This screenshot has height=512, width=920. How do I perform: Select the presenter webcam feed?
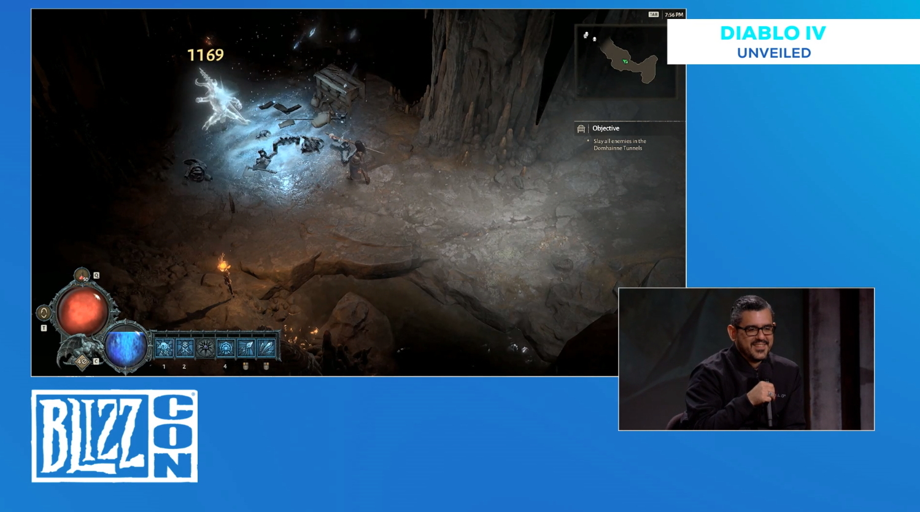(746, 359)
